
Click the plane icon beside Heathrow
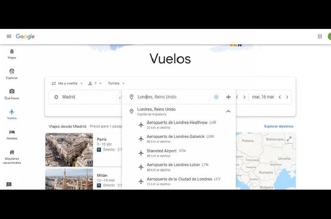(141, 125)
